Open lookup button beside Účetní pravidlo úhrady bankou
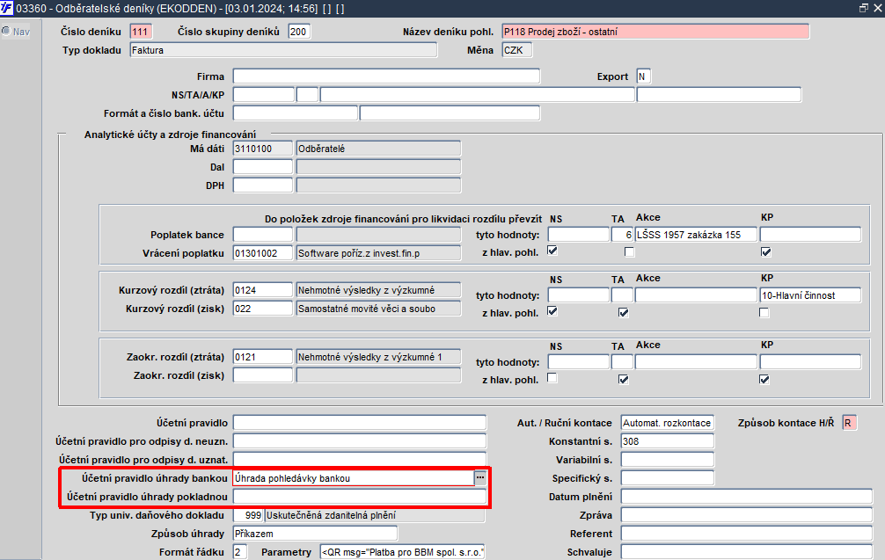The image size is (885, 560). tap(479, 477)
